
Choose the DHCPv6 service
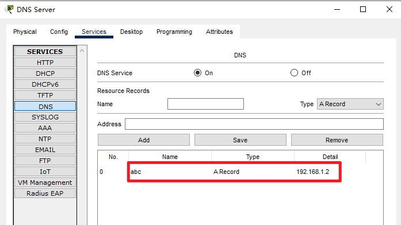pyautogui.click(x=45, y=84)
